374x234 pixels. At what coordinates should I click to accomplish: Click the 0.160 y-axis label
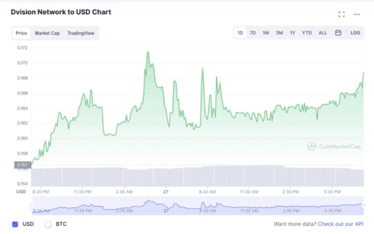coord(22,138)
